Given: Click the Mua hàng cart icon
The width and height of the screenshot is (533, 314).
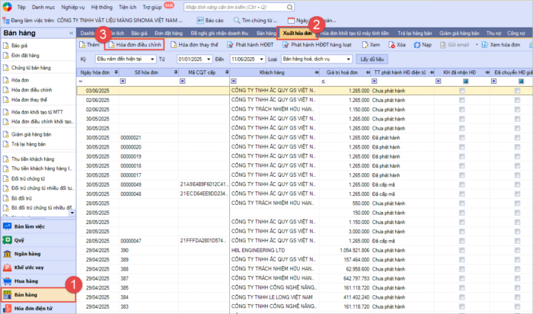Looking at the screenshot, I should [8, 281].
